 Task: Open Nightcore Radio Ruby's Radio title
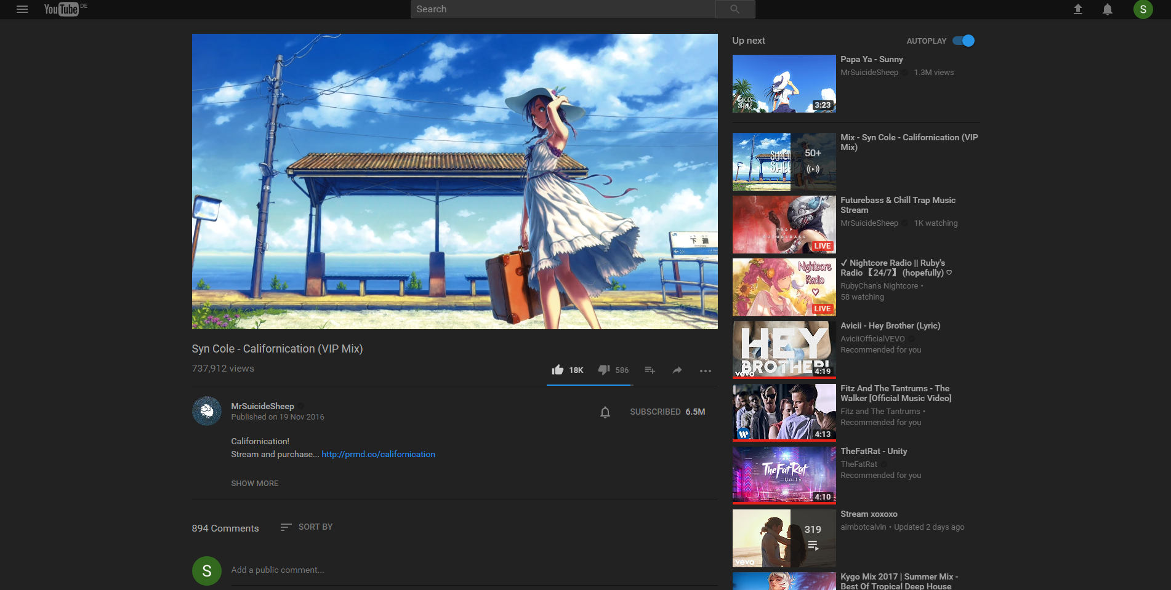[x=896, y=268]
